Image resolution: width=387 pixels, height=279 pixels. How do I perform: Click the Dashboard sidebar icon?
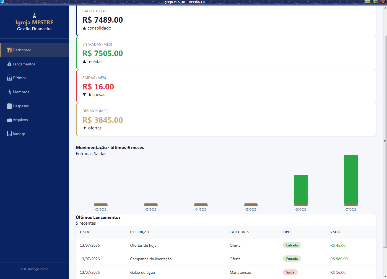(x=9, y=50)
